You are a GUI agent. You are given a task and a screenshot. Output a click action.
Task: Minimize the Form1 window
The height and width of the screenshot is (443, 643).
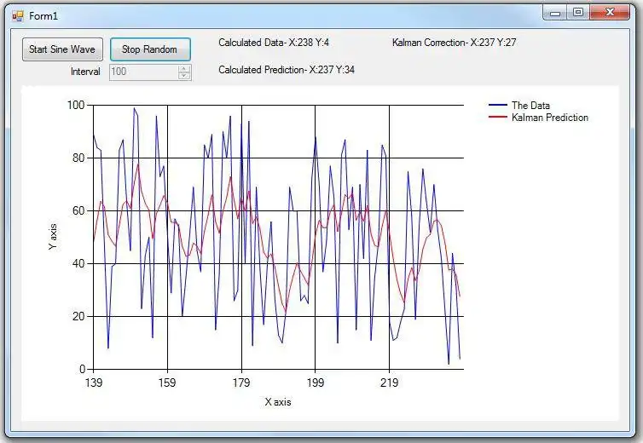555,13
